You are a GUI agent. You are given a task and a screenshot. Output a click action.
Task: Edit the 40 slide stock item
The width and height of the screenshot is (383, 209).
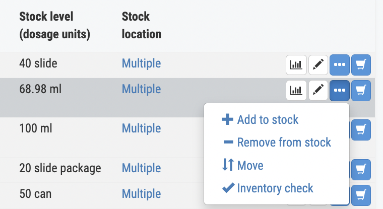point(318,64)
